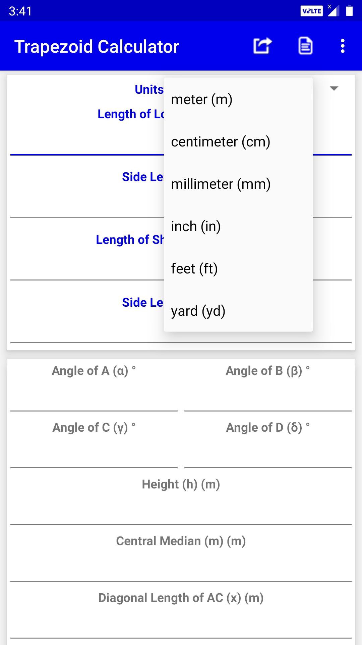The height and width of the screenshot is (645, 362).
Task: Tap the Angle of A (α) field
Action: (x=94, y=396)
